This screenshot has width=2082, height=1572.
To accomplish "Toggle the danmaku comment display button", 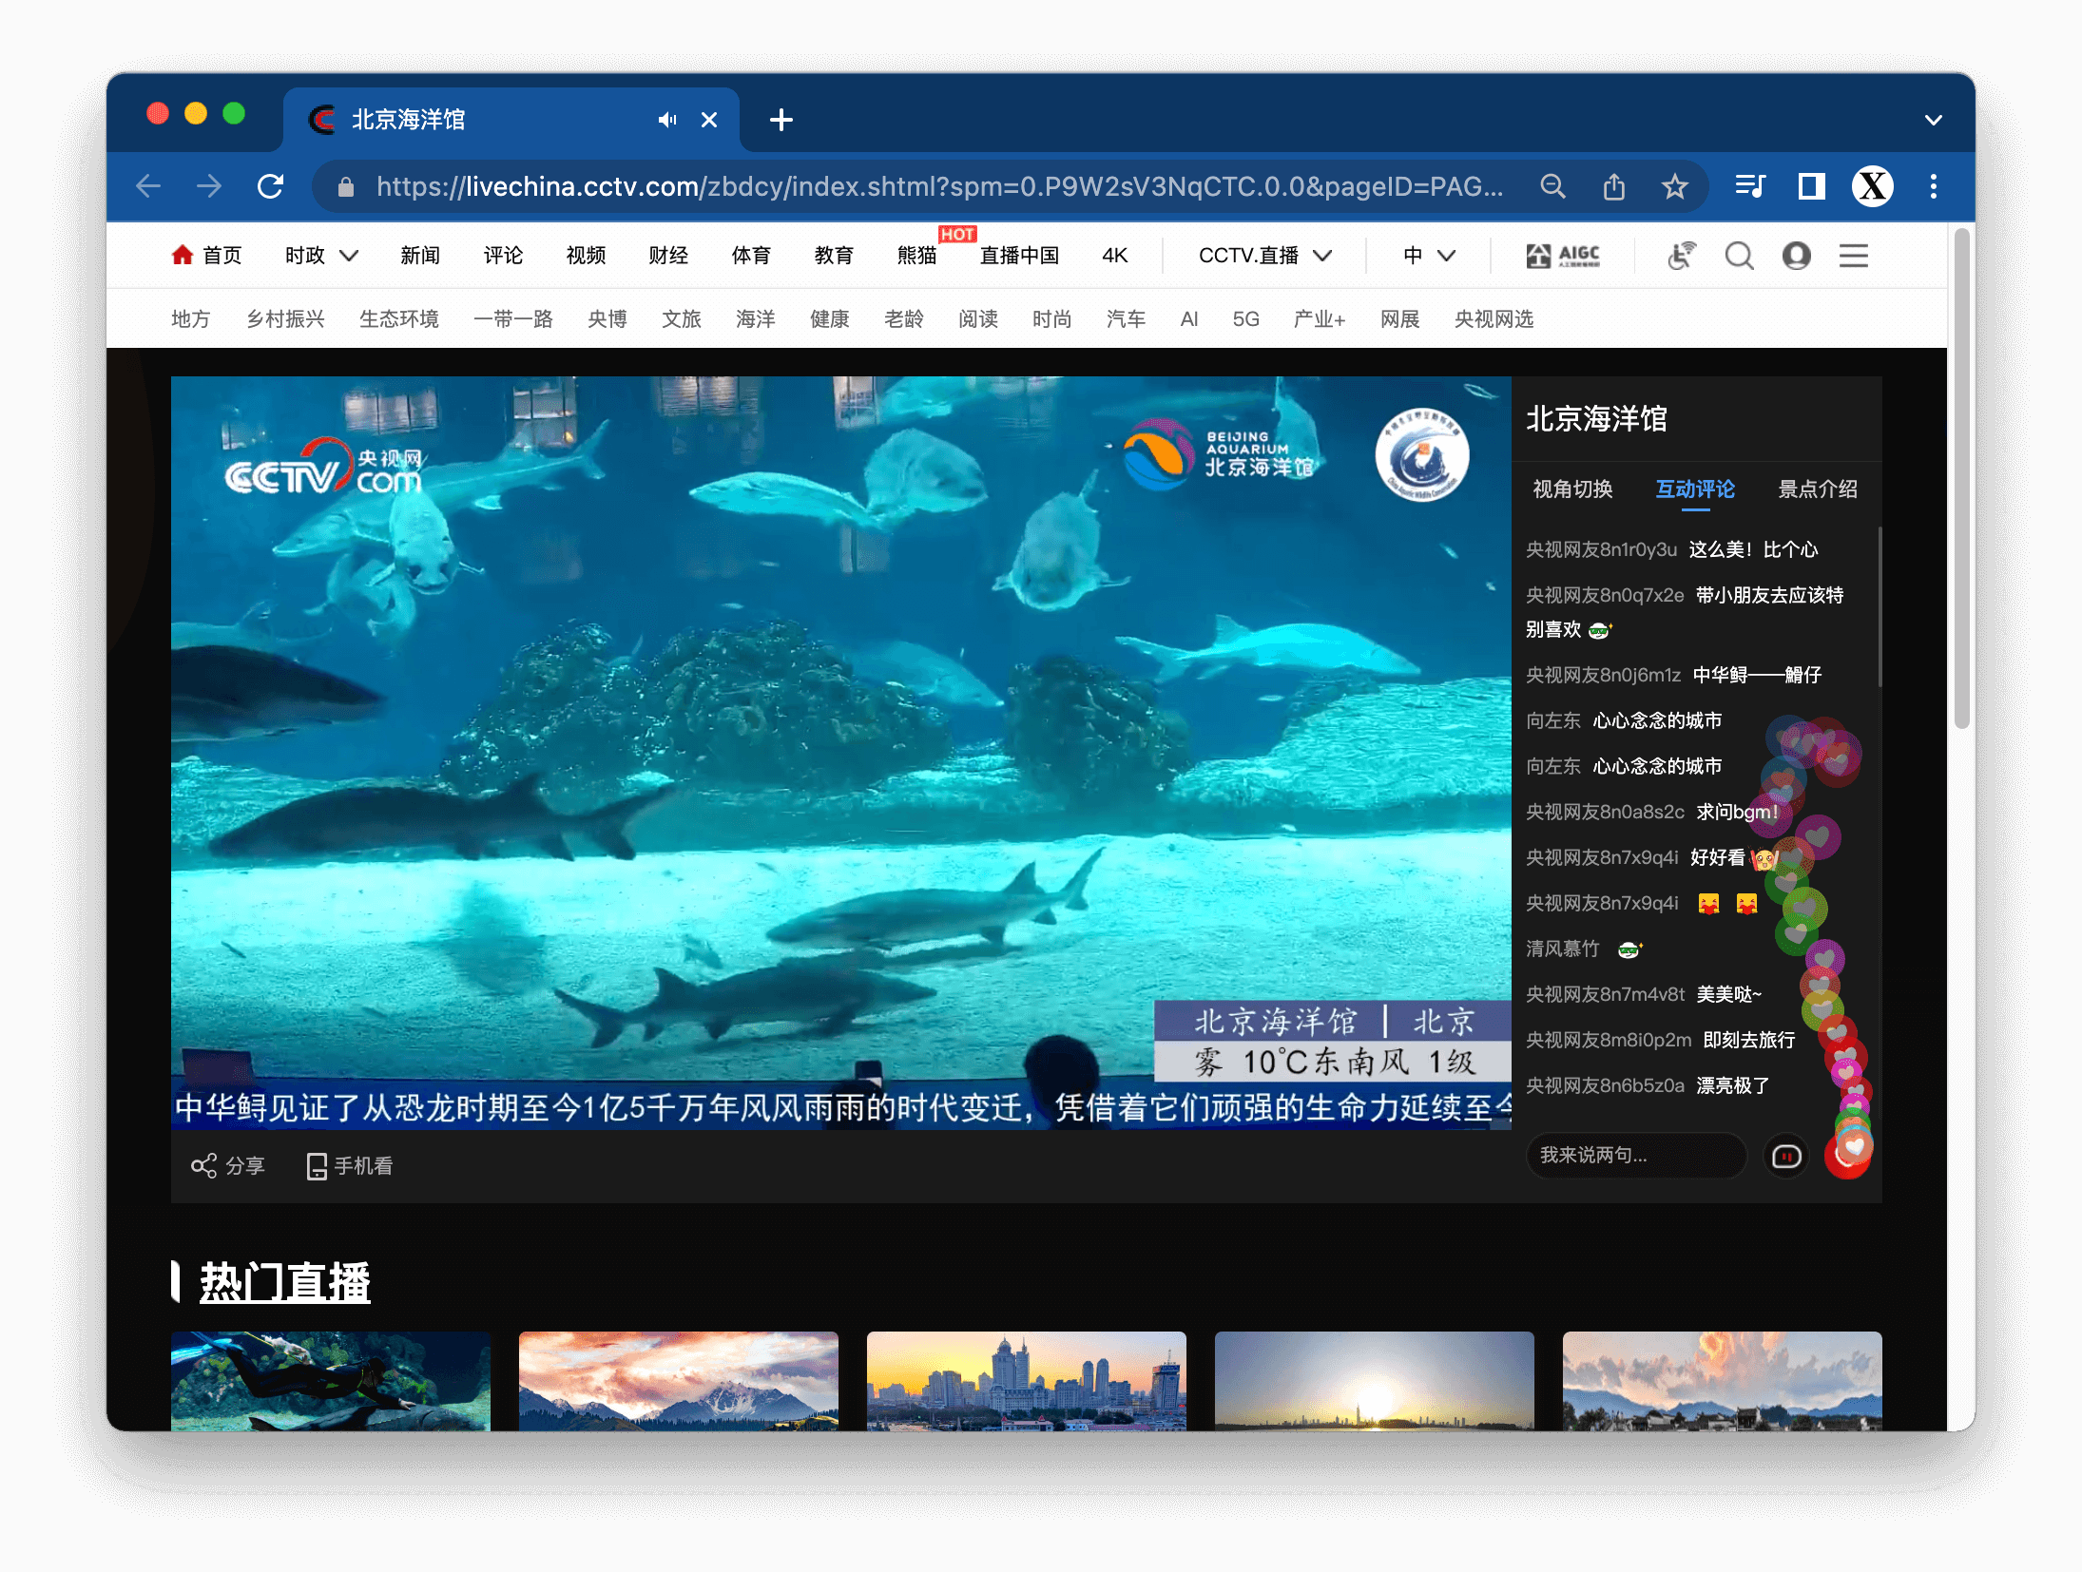I will pos(1786,1157).
